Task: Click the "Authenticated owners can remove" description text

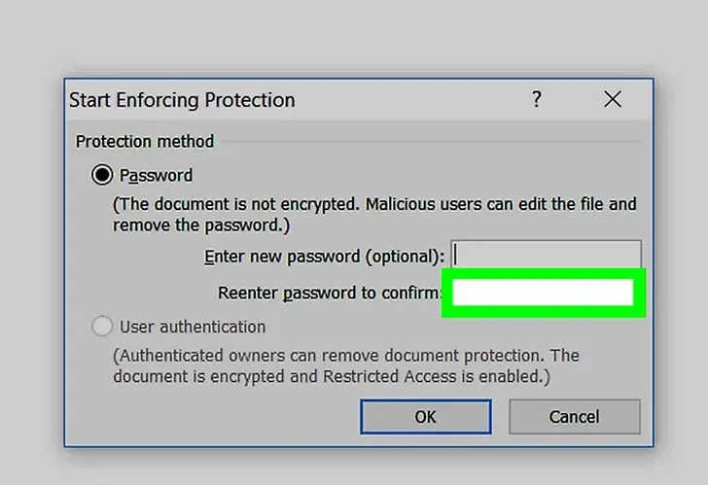Action: (346, 365)
